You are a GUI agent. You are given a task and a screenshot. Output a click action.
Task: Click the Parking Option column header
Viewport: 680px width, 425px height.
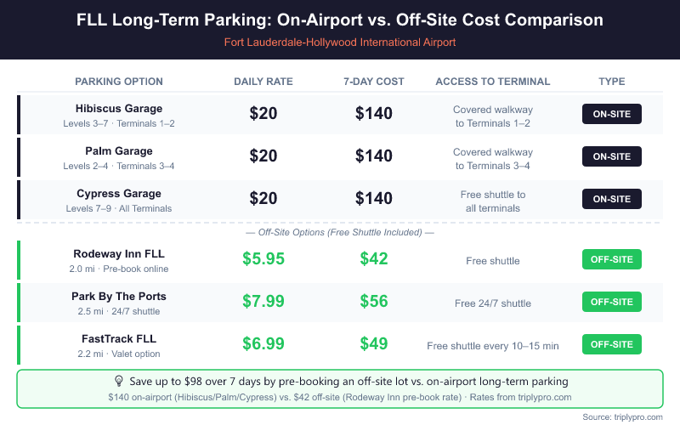[119, 82]
